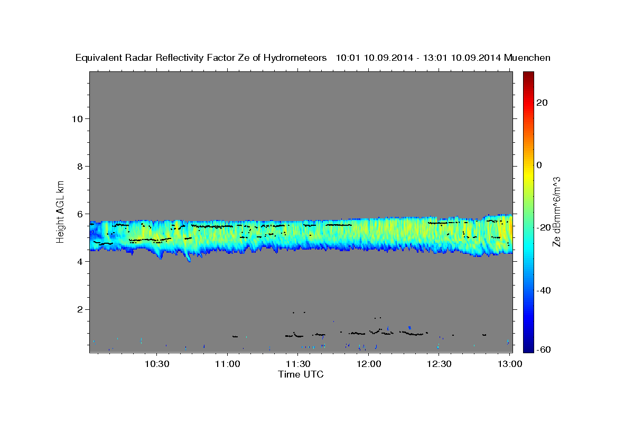Click the colorbar label -40
The height and width of the screenshot is (423, 634).
[544, 290]
